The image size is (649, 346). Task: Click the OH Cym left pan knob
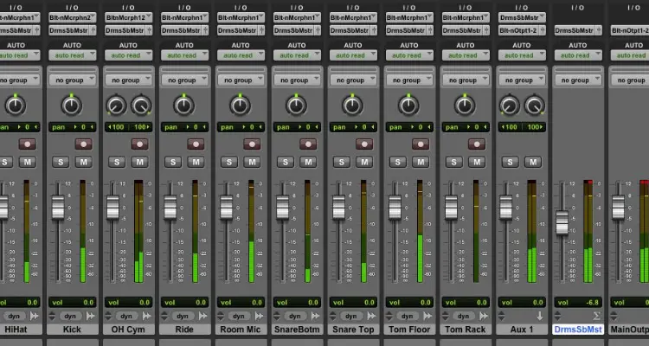click(116, 106)
